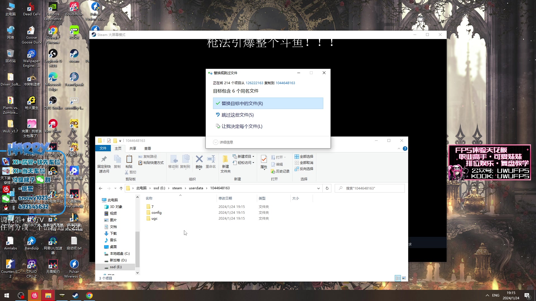The height and width of the screenshot is (301, 536).
Task: Click the Copy (复制) ribbon icon
Action: tap(117, 162)
